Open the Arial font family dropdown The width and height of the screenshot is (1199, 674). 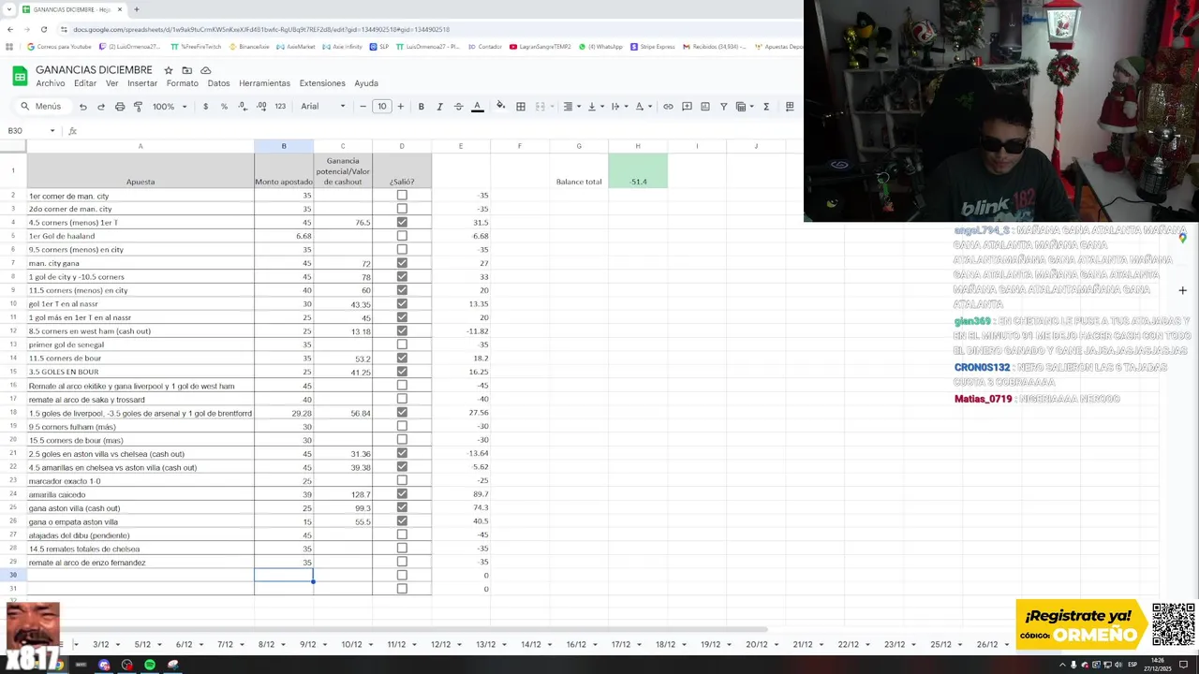pyautogui.click(x=323, y=107)
